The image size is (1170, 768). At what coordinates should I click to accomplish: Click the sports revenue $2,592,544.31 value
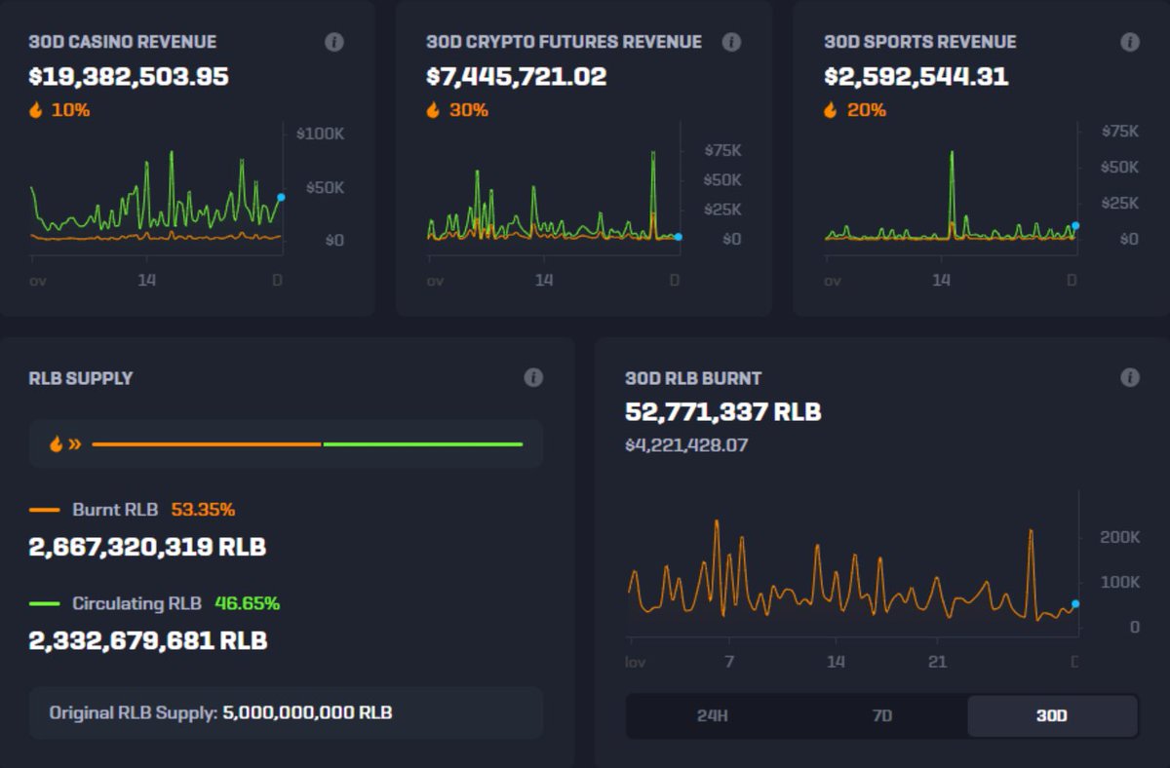[x=916, y=76]
